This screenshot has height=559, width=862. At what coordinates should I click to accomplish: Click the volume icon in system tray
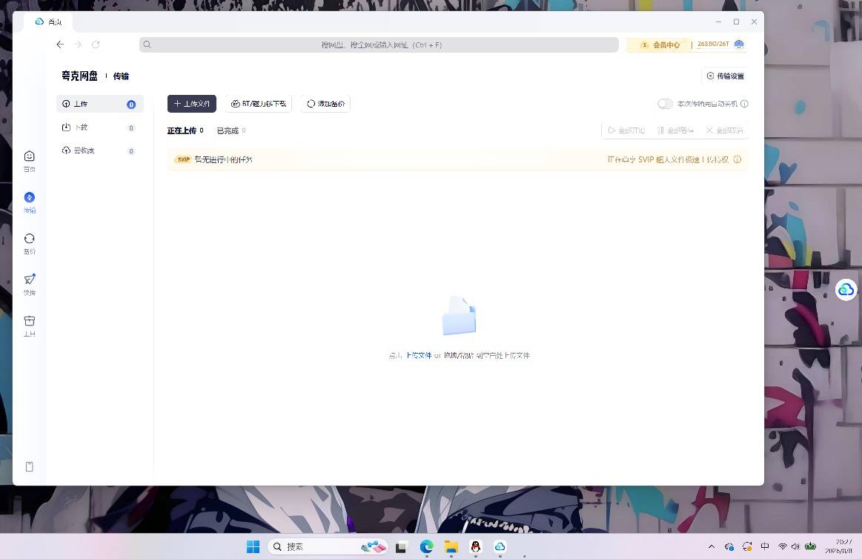point(795,546)
